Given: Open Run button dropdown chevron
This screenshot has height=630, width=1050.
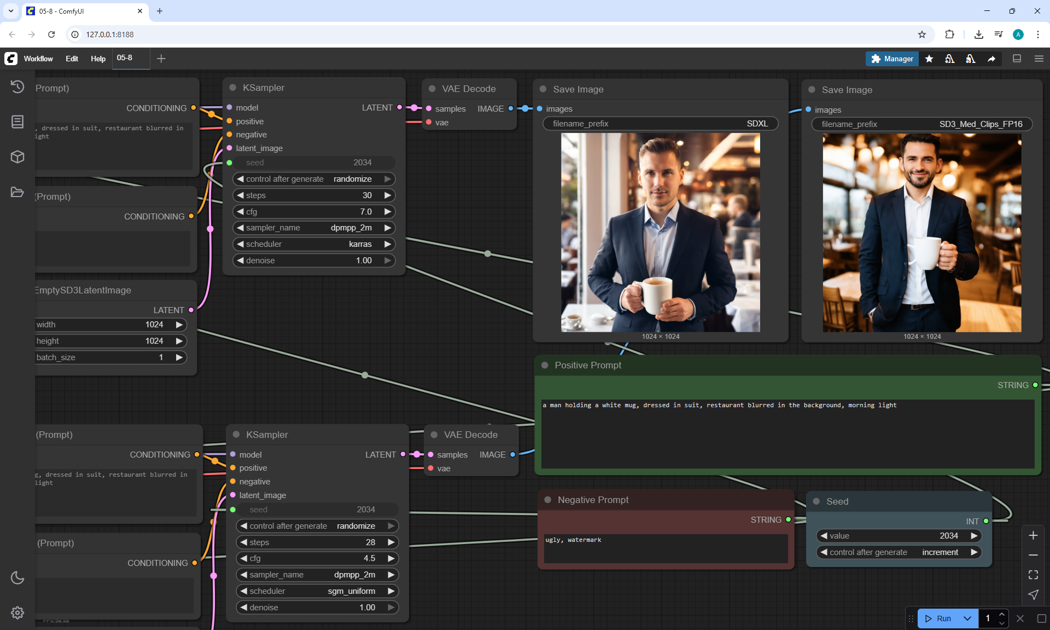Looking at the screenshot, I should point(967,619).
